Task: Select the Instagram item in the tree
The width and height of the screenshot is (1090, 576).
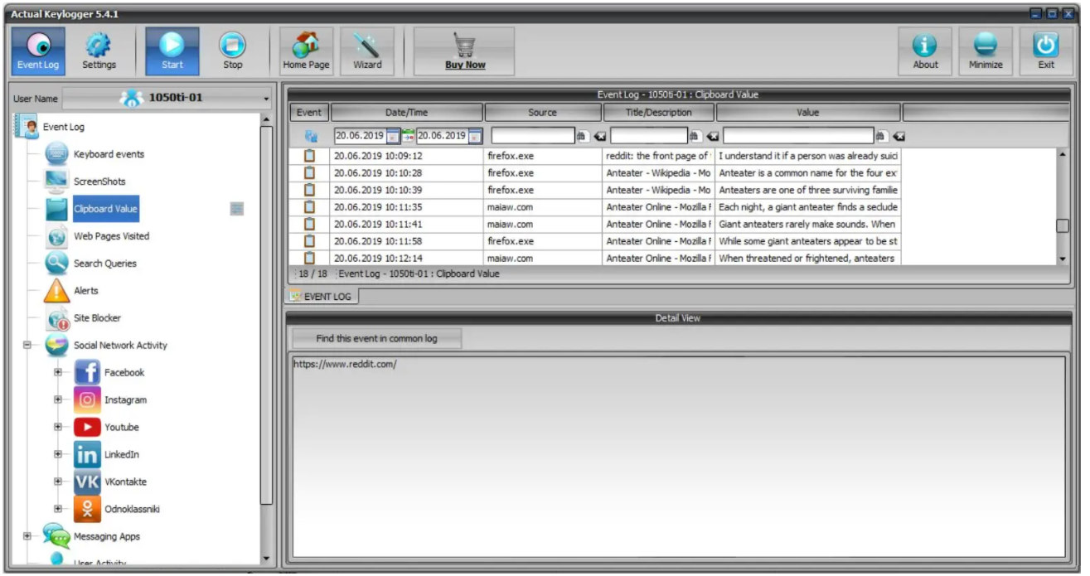Action: [x=125, y=400]
